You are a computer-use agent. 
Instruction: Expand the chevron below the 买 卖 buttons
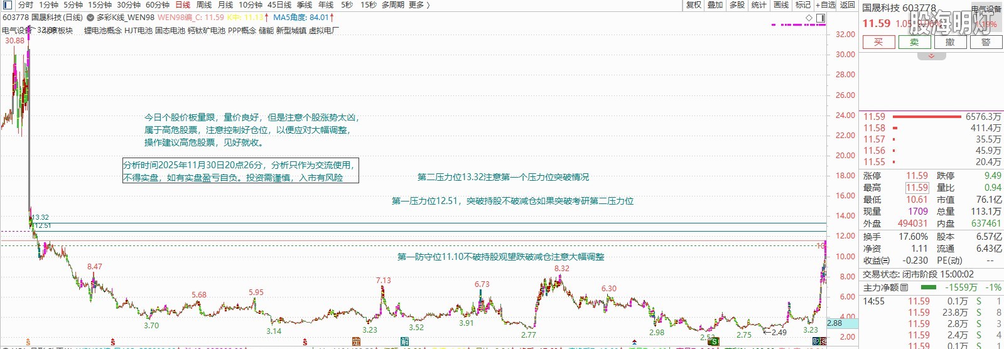(931, 56)
